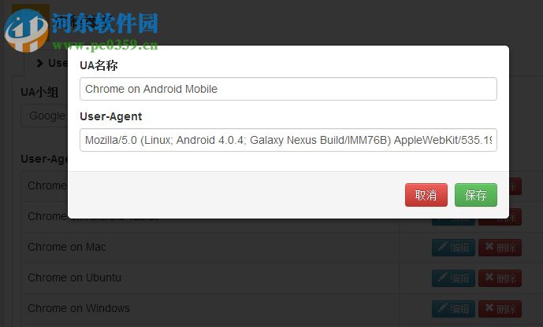
Task: Click the 取消 cancel button
Action: (x=426, y=195)
